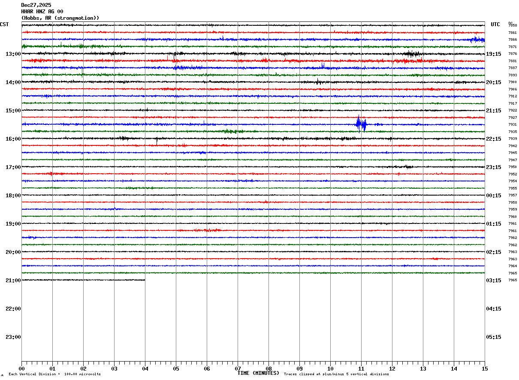Select the 14:00 CST time label
This screenshot has width=519, height=380.
tap(13, 82)
